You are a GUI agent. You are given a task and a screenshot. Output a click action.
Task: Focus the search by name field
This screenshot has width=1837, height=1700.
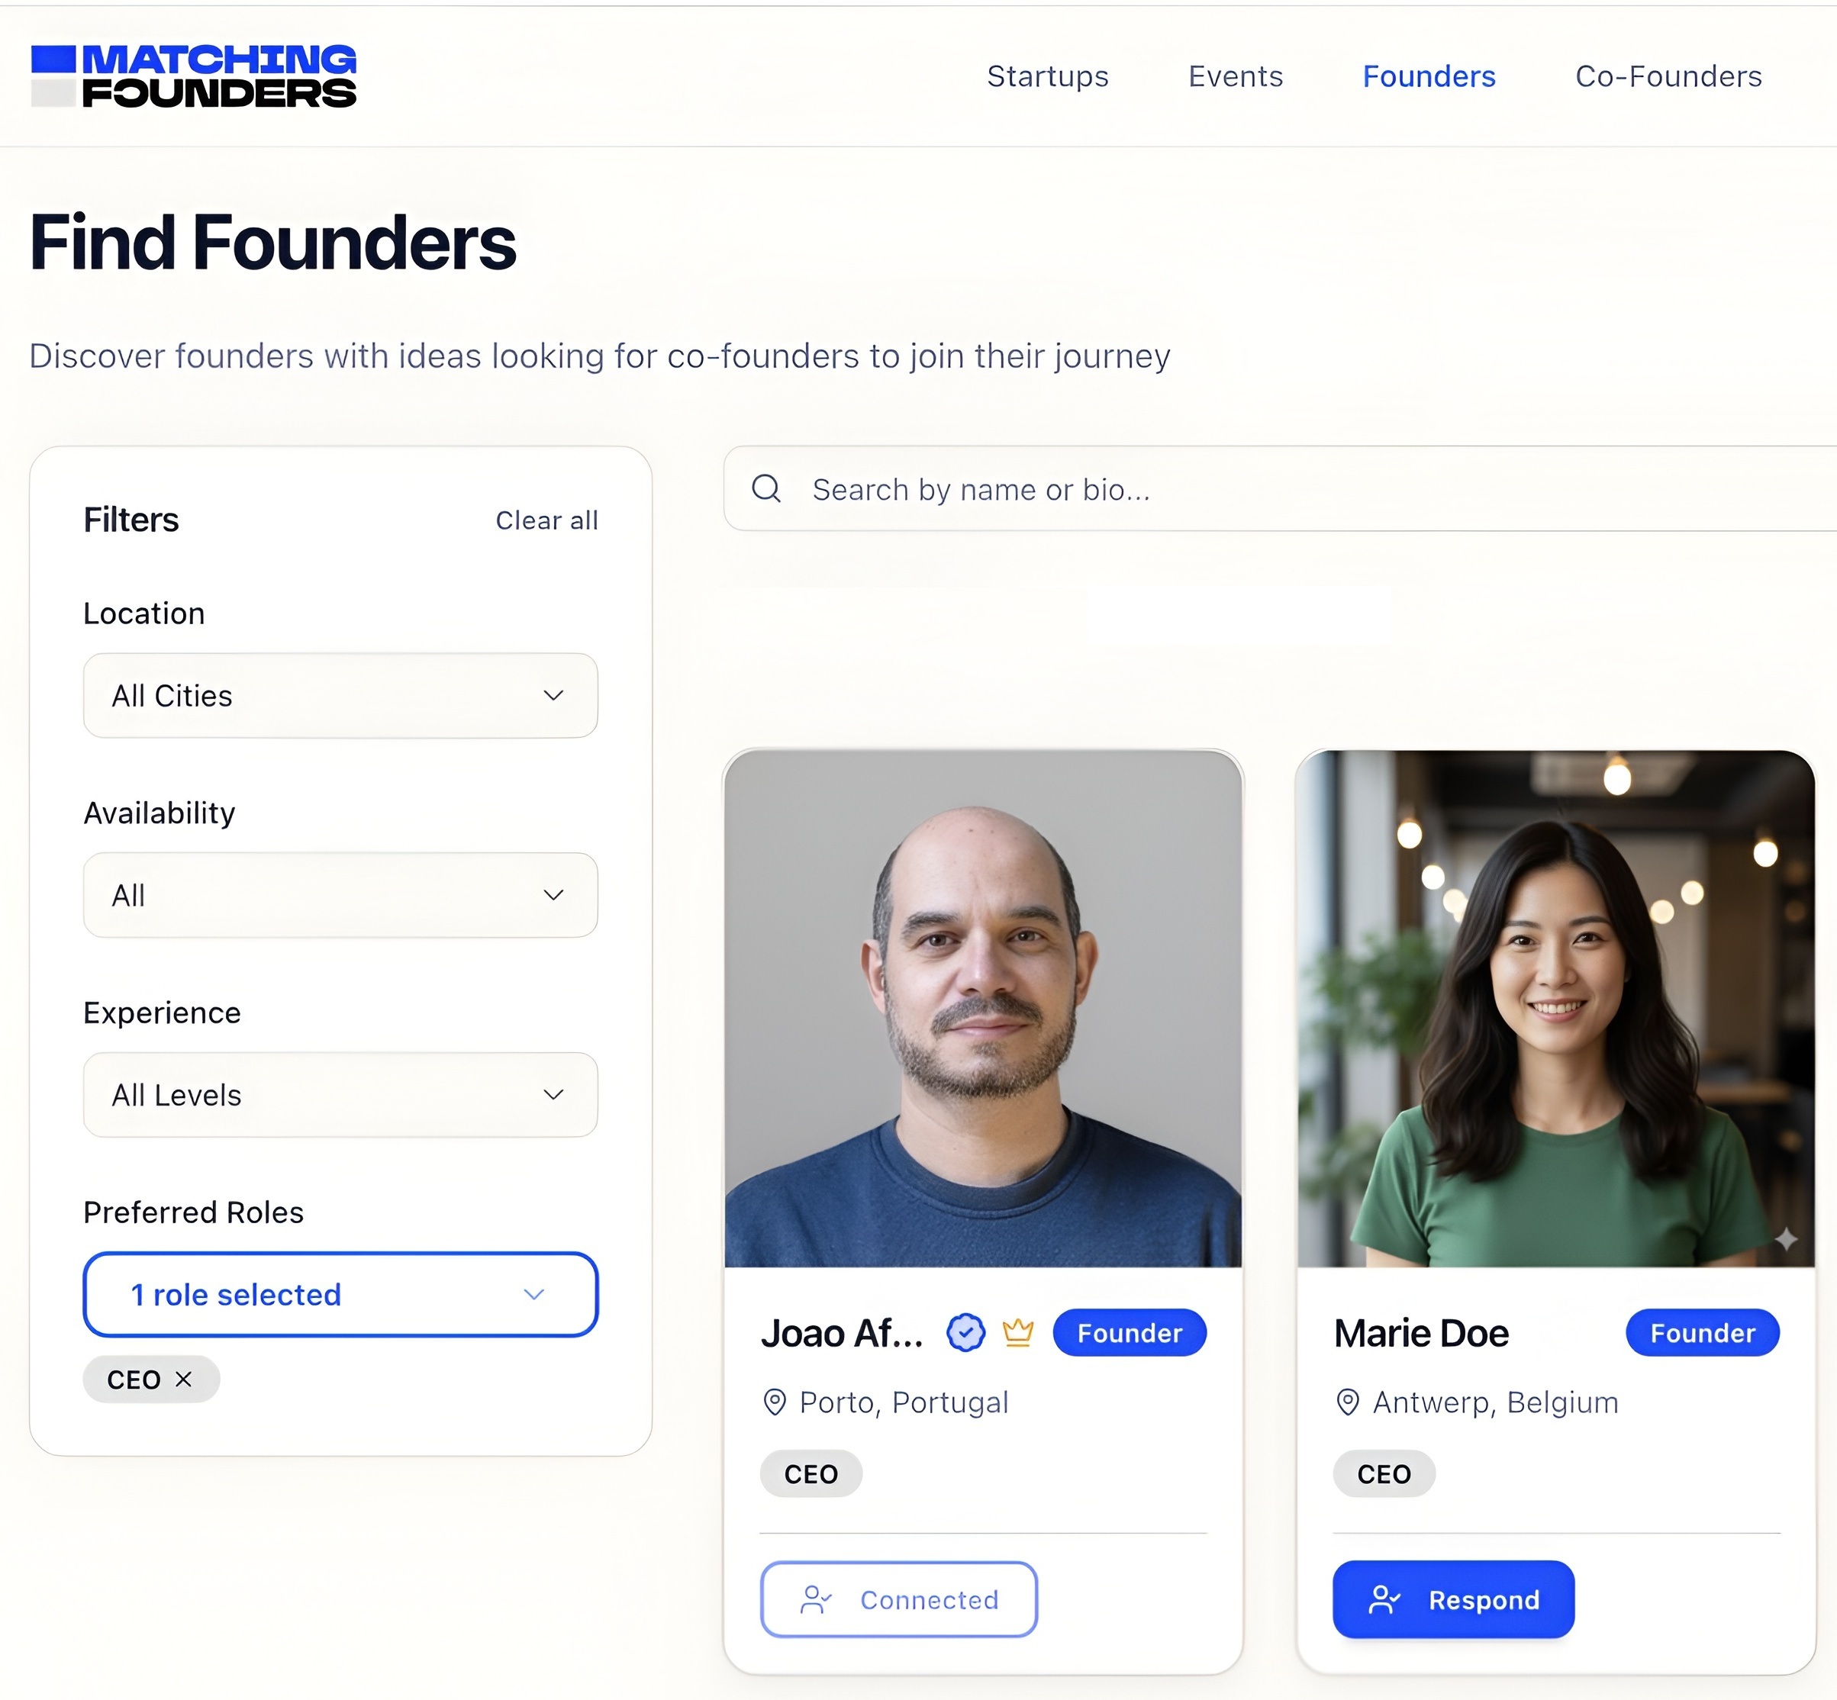1280,488
